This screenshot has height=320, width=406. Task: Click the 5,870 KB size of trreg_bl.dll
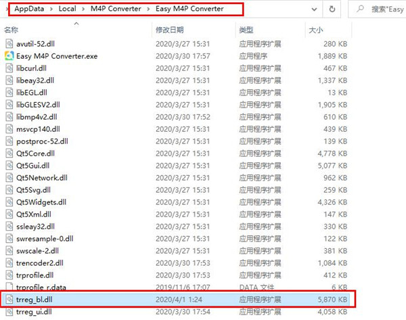(332, 300)
